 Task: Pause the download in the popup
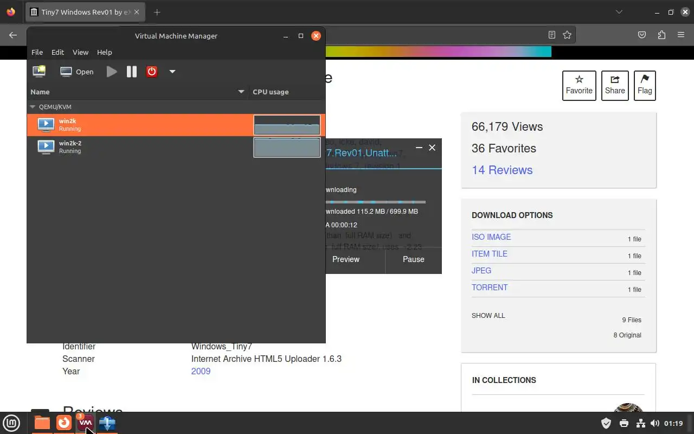coord(413,259)
